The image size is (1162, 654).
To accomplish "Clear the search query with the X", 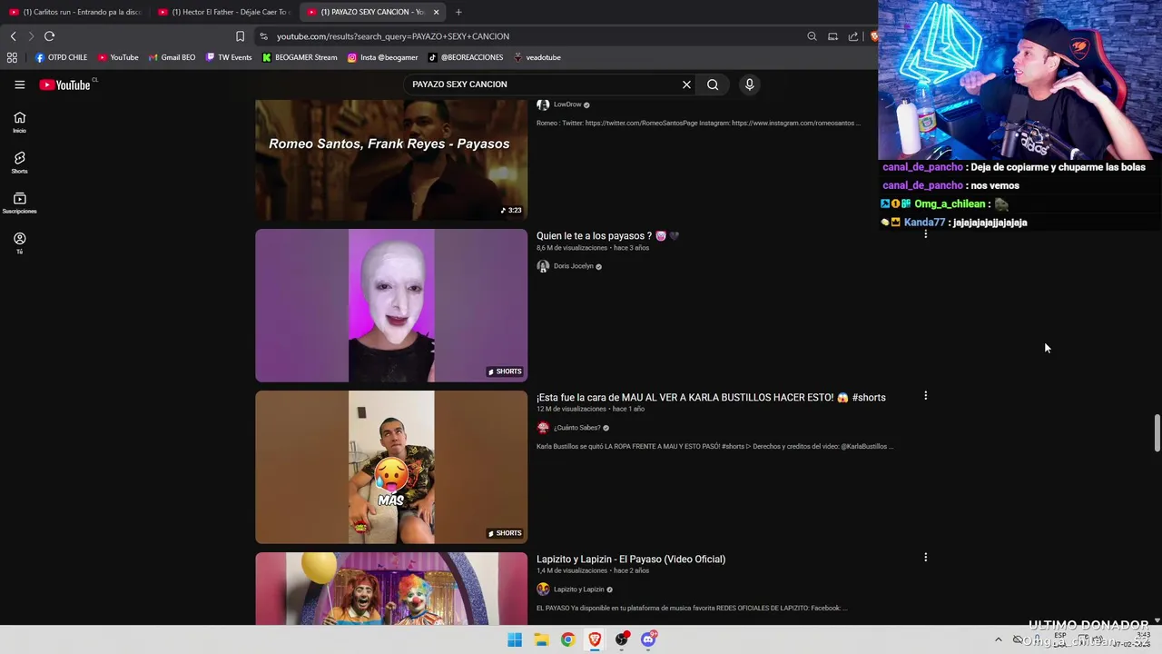I will point(686,84).
